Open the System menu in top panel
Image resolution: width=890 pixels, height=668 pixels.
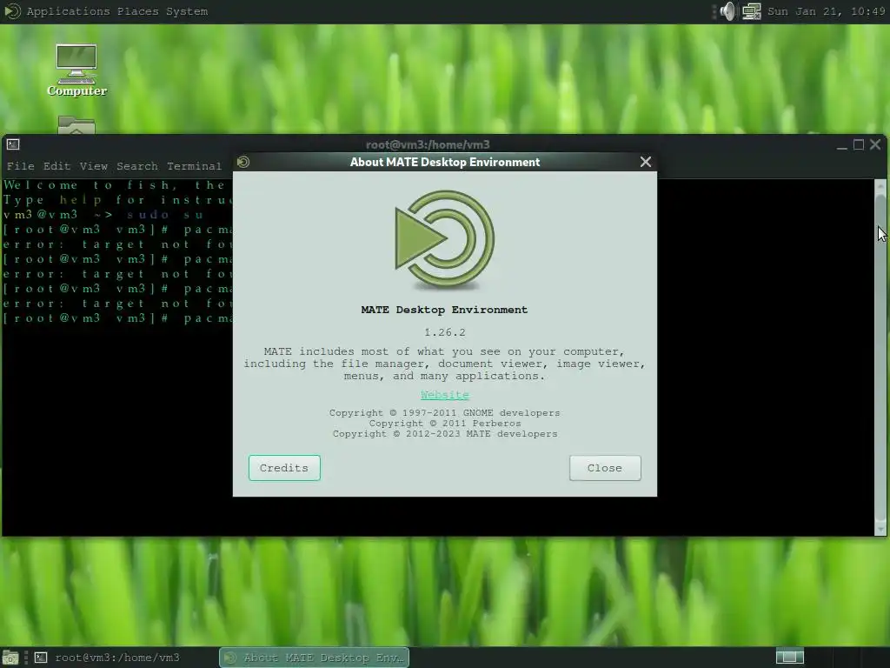click(x=187, y=11)
